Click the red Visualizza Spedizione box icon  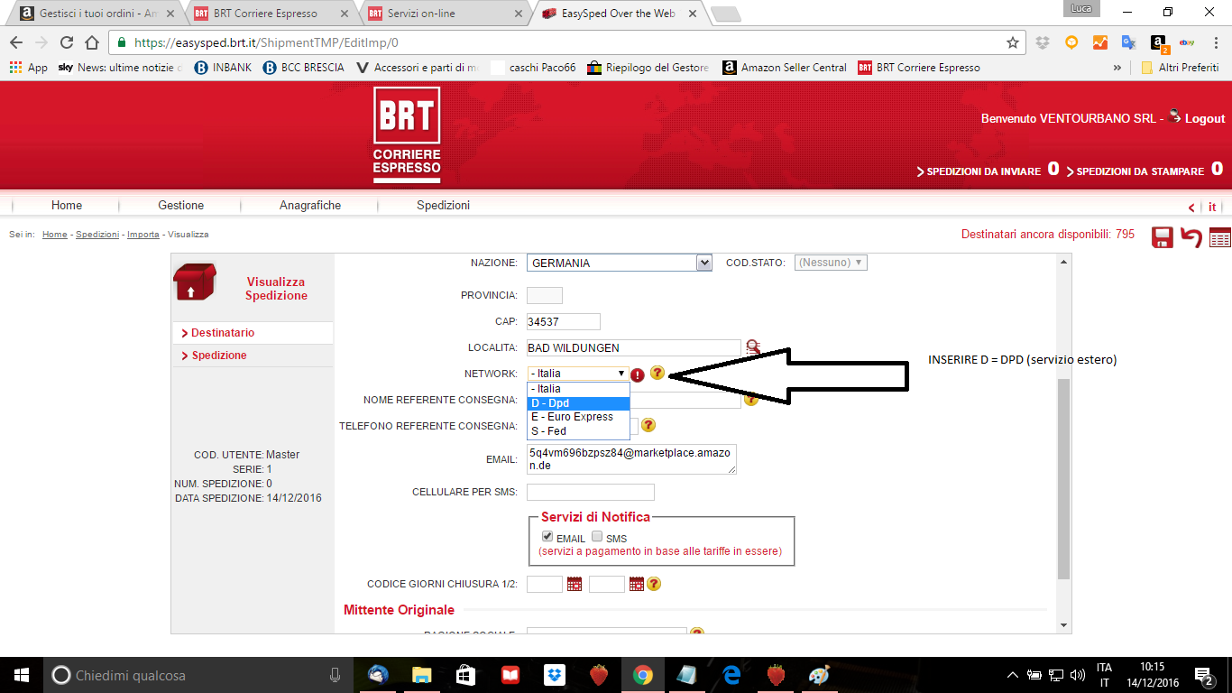pyautogui.click(x=195, y=282)
